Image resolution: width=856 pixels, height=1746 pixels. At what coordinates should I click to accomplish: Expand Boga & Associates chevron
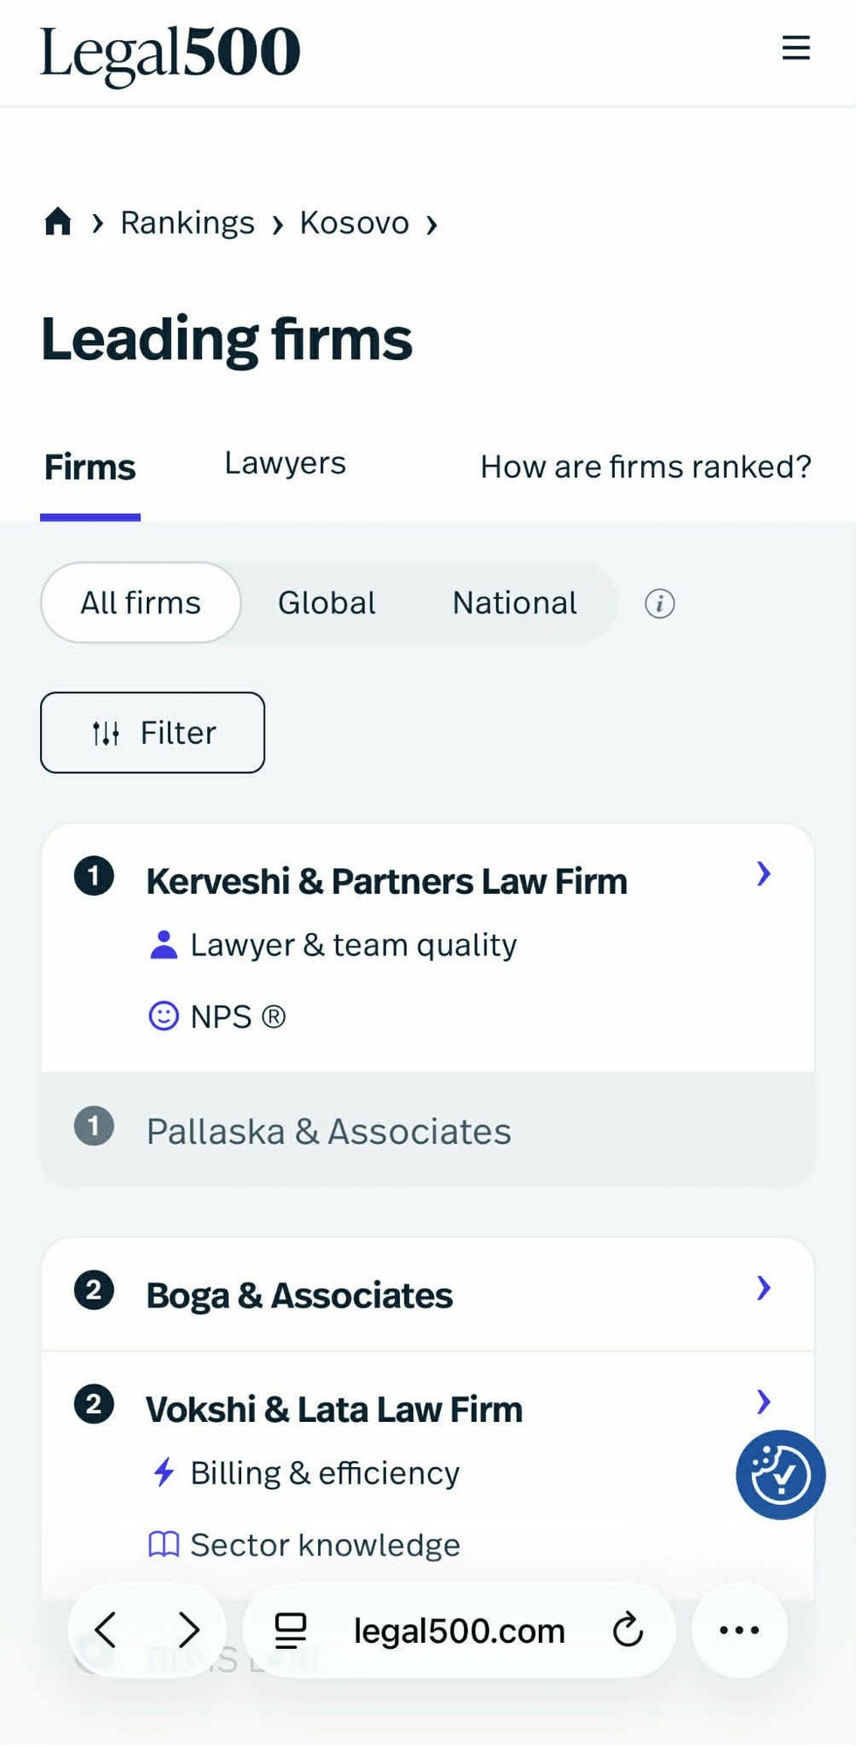pos(763,1288)
